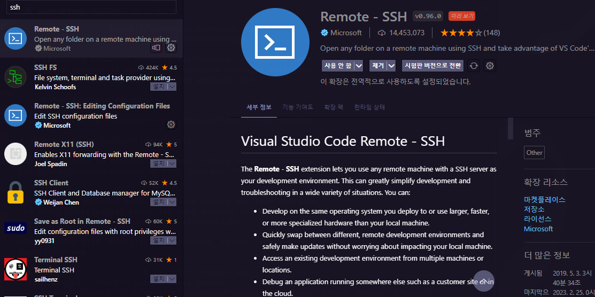Click the yy0931 publisher name
595x297 pixels.
[44, 240]
